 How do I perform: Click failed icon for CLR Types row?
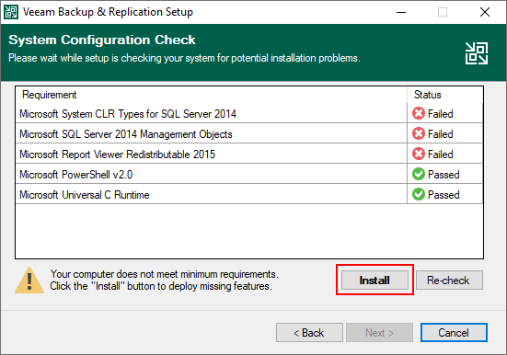coord(419,113)
